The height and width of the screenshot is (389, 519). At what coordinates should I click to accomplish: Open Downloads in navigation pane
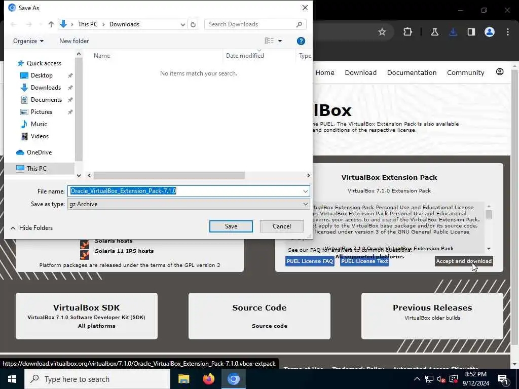(46, 88)
